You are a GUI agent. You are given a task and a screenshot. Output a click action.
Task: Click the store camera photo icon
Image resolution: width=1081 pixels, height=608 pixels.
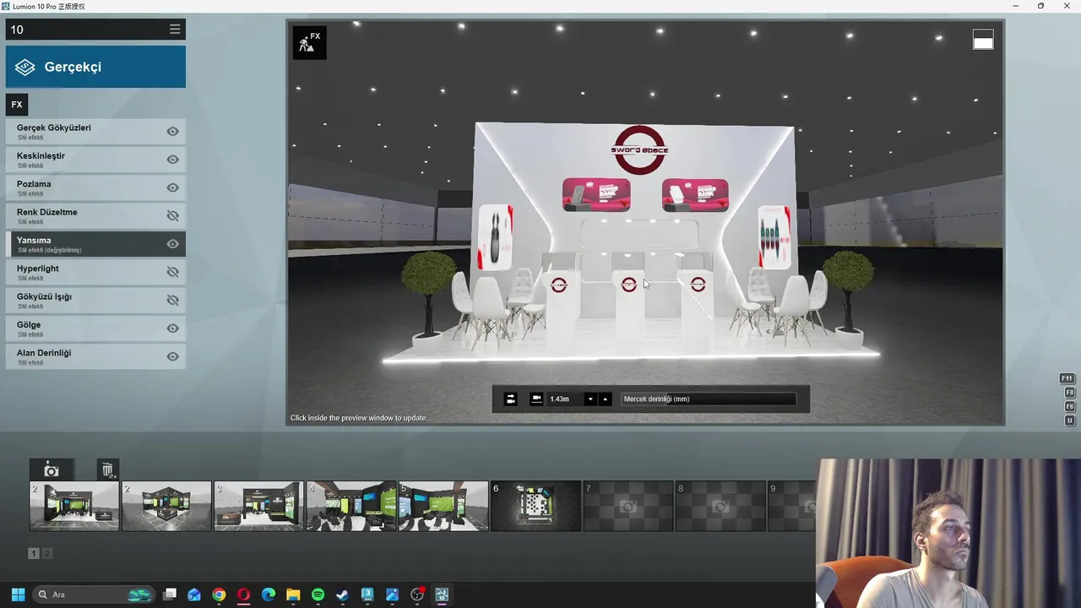click(x=52, y=470)
